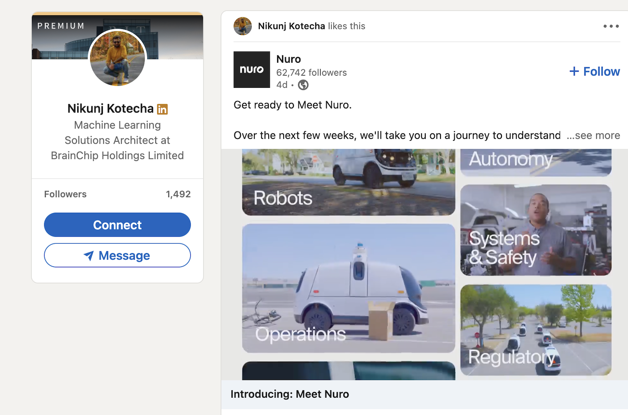Open the Nikunj Kotecha link in the likes line

click(x=291, y=26)
